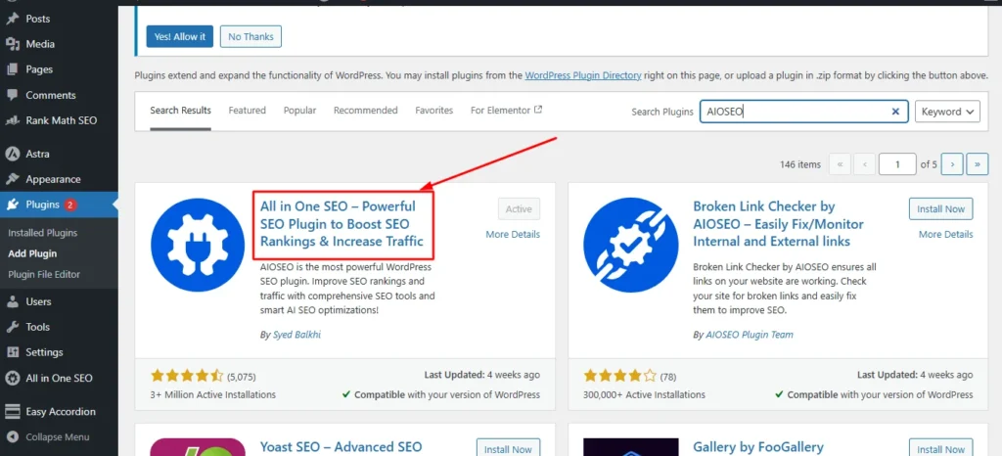Go to the next results page

pyautogui.click(x=952, y=164)
